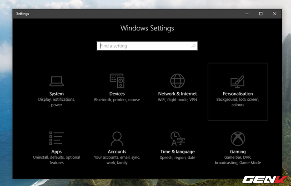Click 'Bluetooth, printers, mouse' description
The width and height of the screenshot is (291, 186).
pos(117,100)
